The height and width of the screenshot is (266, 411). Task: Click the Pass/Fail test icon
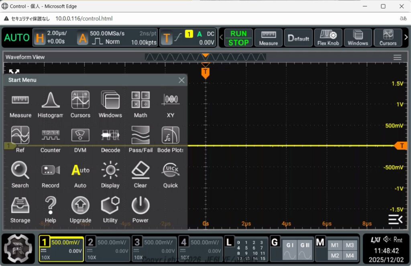[140, 139]
